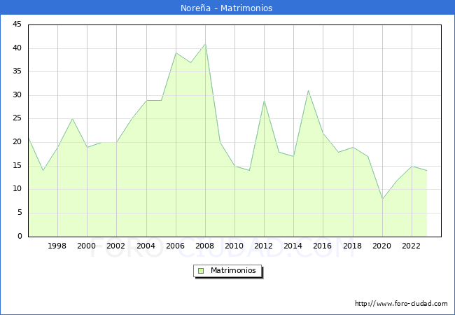Click the 2020 lowest data point
The height and width of the screenshot is (315, 455).
coord(382,199)
